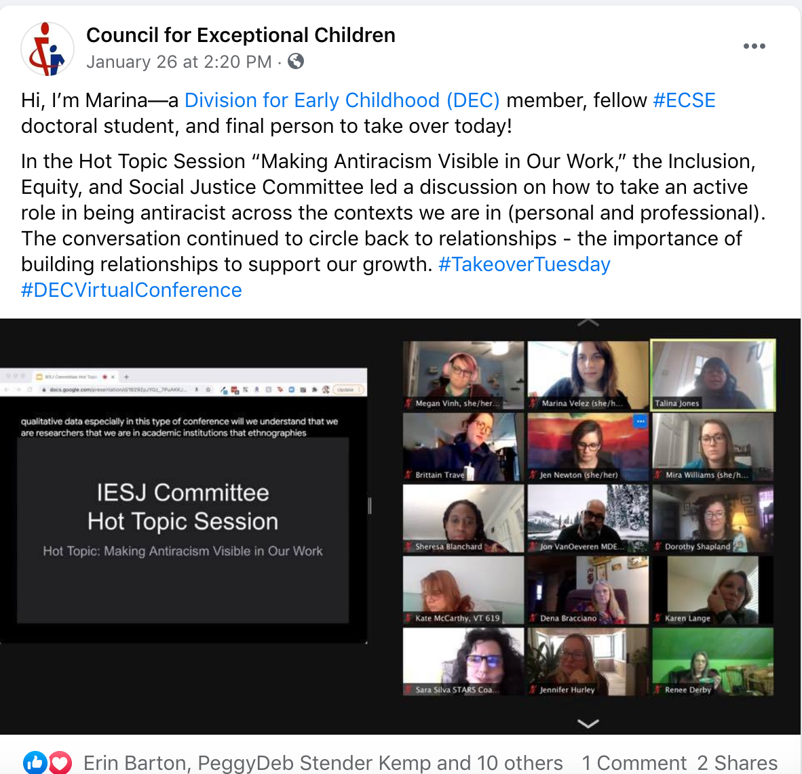Open the 2 Shares list
Viewport: 802px width, 774px height.
point(737,762)
